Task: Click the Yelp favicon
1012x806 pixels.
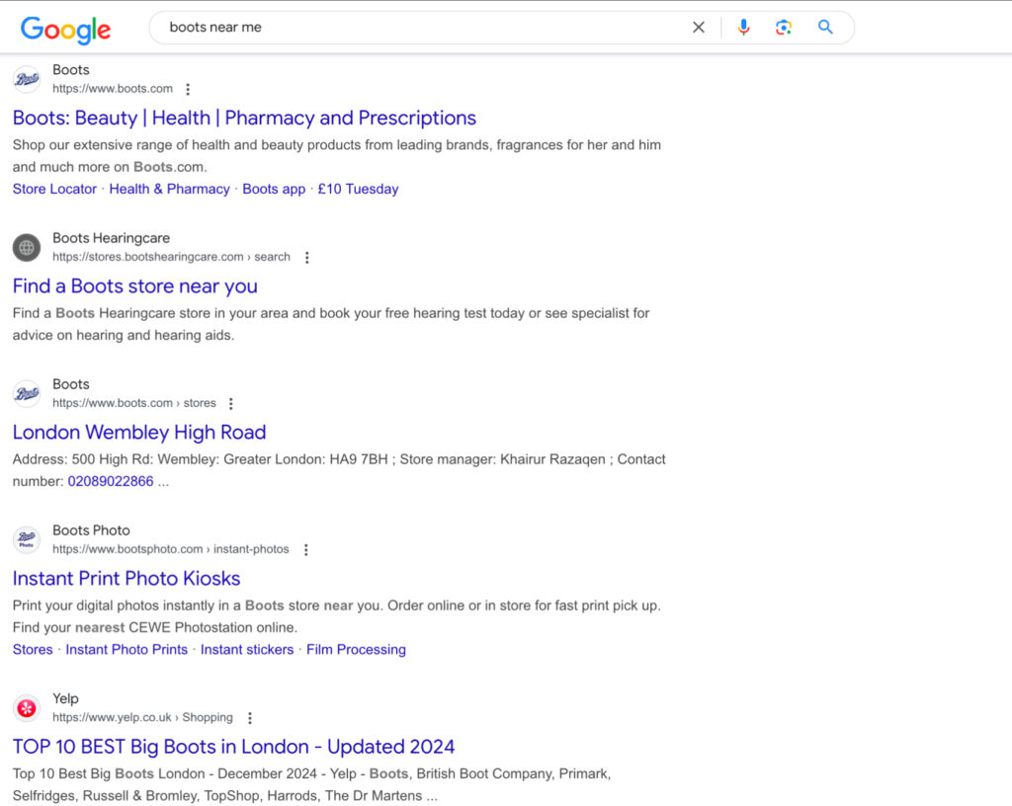Action: click(x=27, y=708)
